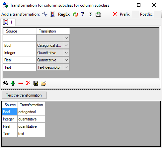Open translation list from folder icon
The width and height of the screenshot is (162, 148).
click(43, 83)
